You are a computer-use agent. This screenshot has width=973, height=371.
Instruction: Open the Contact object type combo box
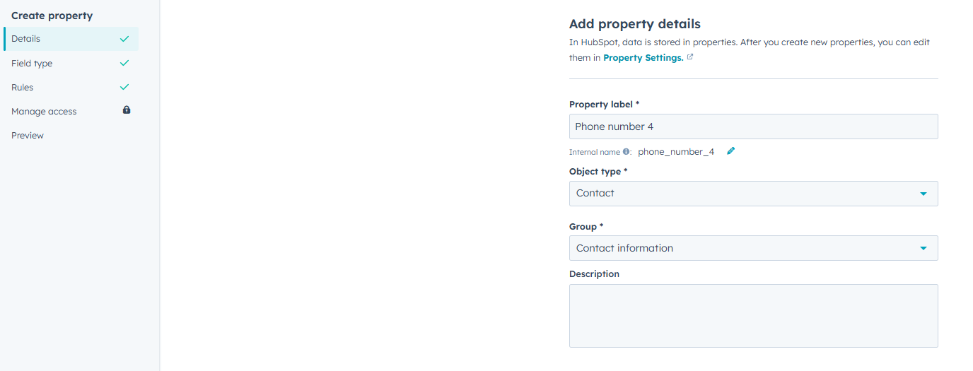pyautogui.click(x=753, y=194)
